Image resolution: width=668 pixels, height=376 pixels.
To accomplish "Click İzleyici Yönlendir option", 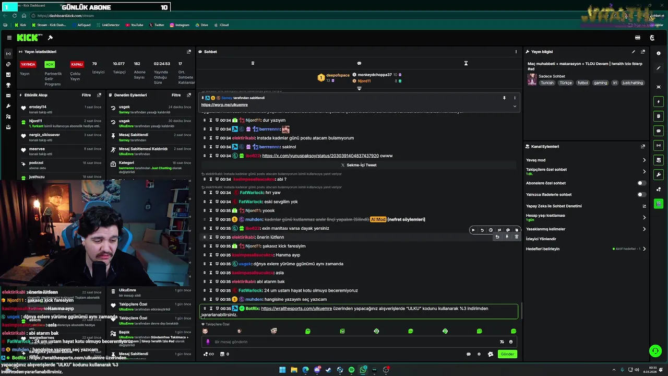I will [x=541, y=239].
